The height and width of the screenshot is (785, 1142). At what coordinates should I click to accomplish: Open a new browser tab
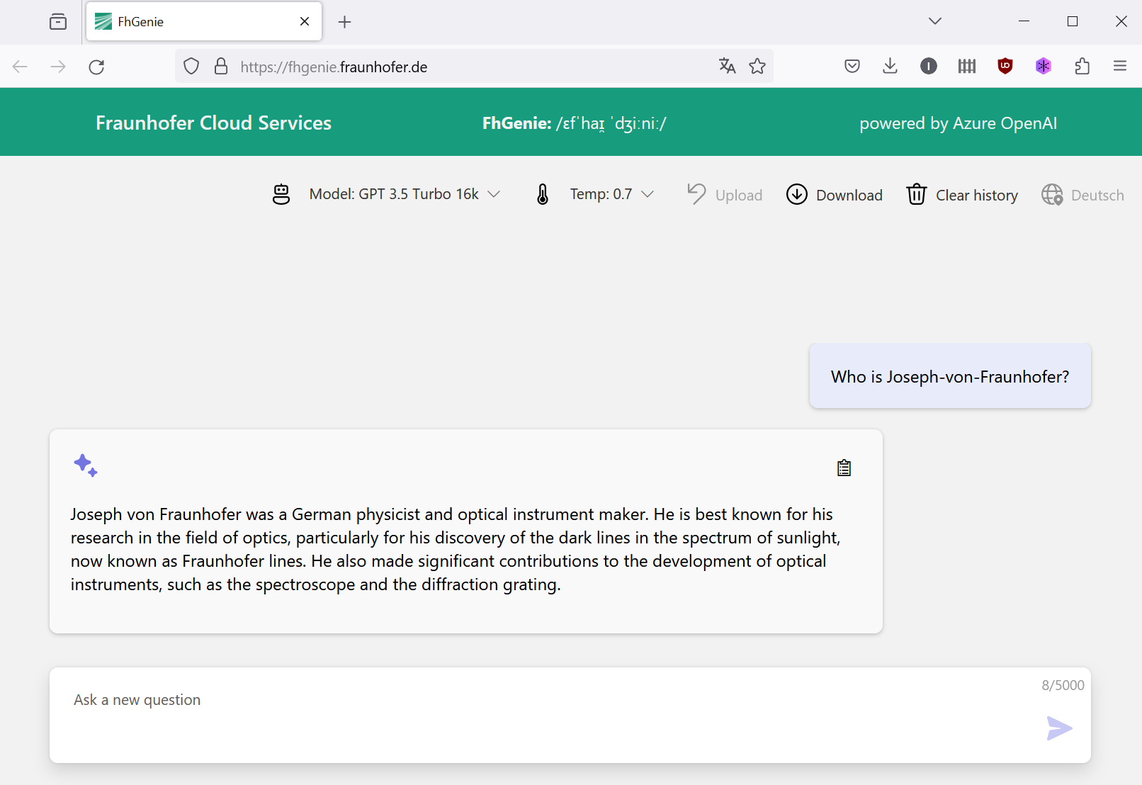click(344, 22)
